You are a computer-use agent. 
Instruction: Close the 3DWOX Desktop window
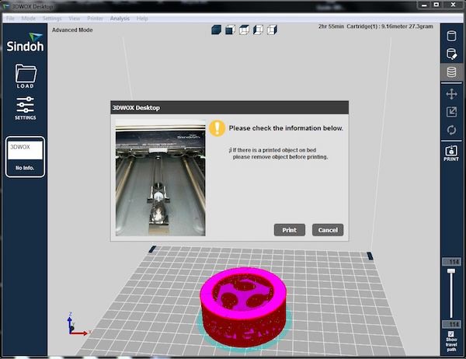pos(454,5)
